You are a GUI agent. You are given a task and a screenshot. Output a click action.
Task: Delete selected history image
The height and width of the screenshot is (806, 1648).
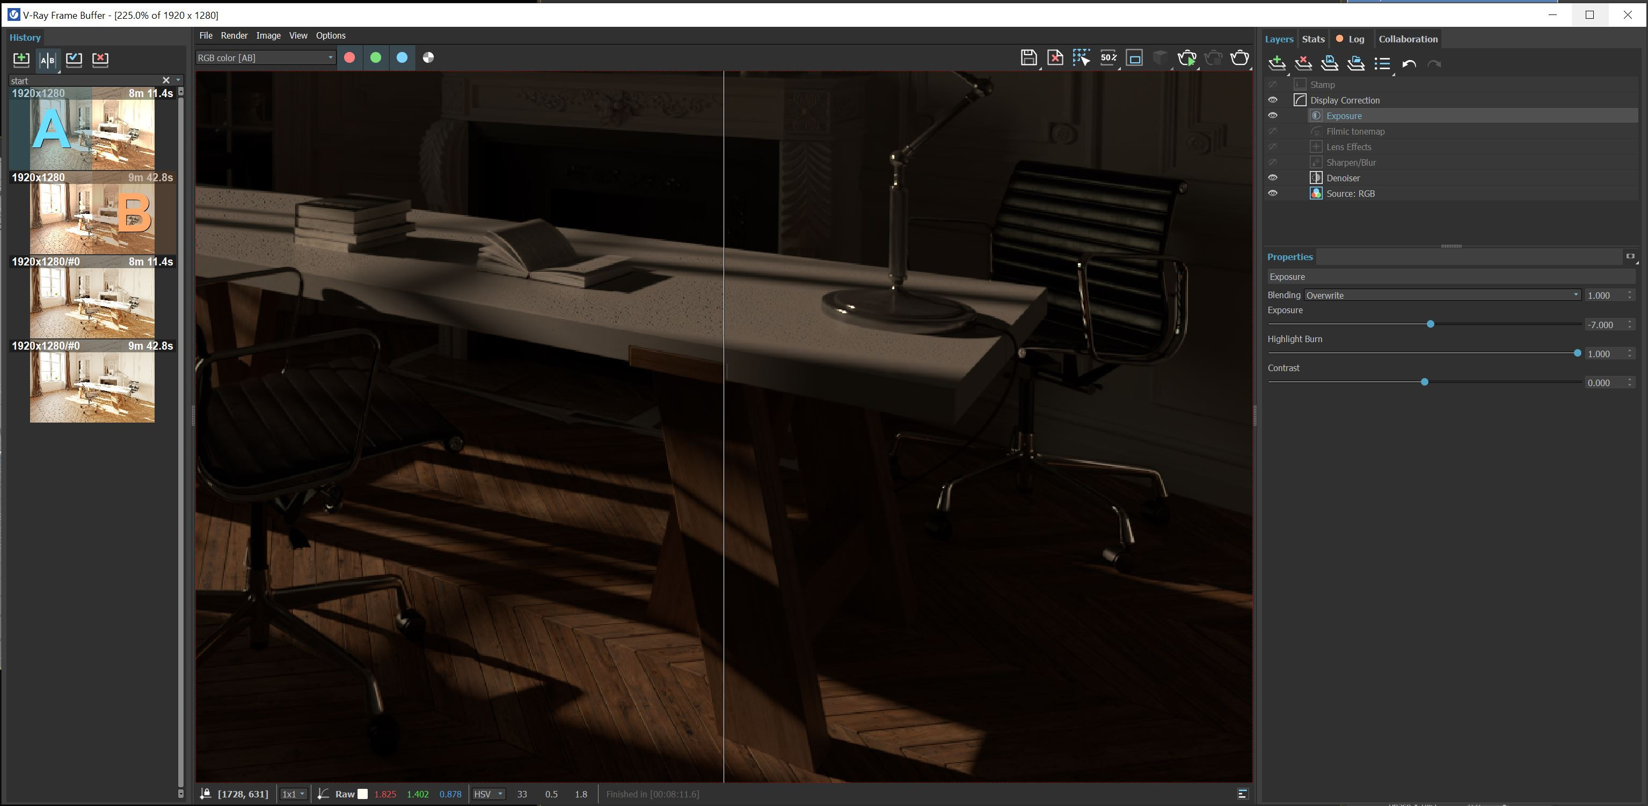(x=100, y=60)
